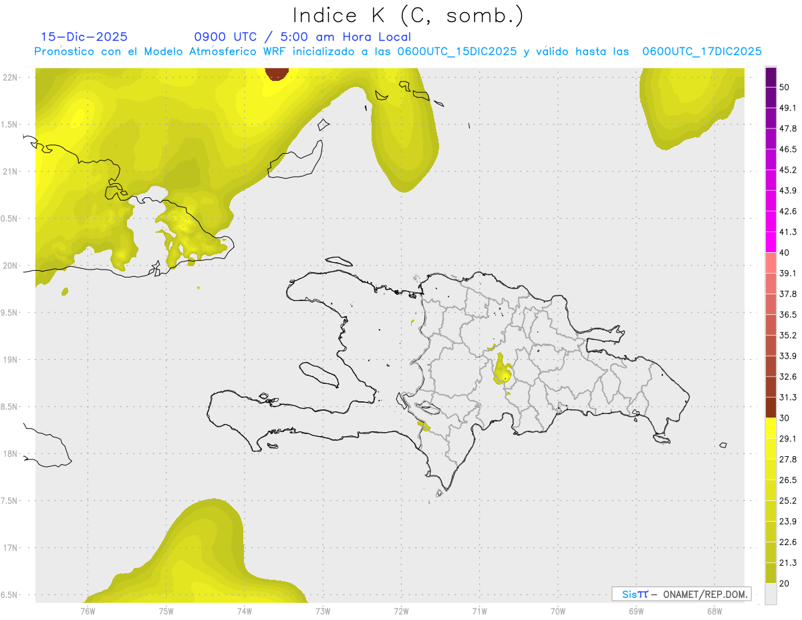Click the colorbar value '39.1'
This screenshot has height=620, width=802.
[x=788, y=274]
